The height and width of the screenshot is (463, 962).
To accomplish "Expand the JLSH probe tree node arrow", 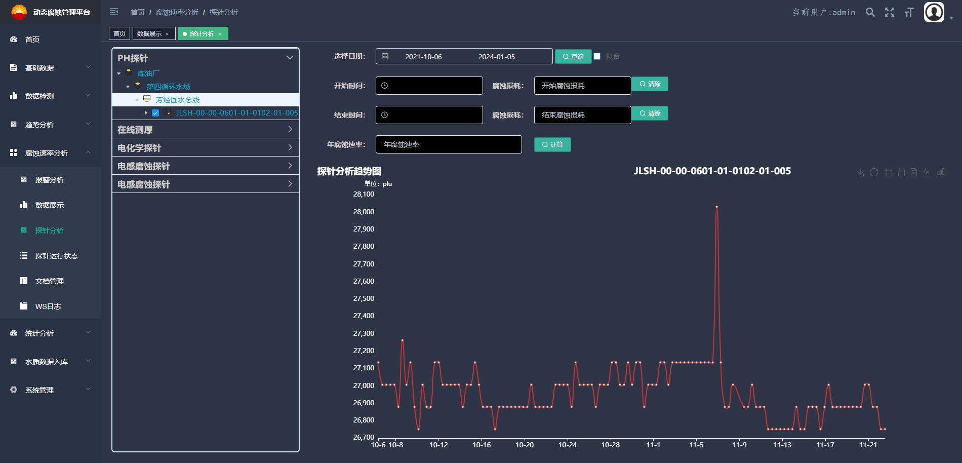I will point(146,113).
